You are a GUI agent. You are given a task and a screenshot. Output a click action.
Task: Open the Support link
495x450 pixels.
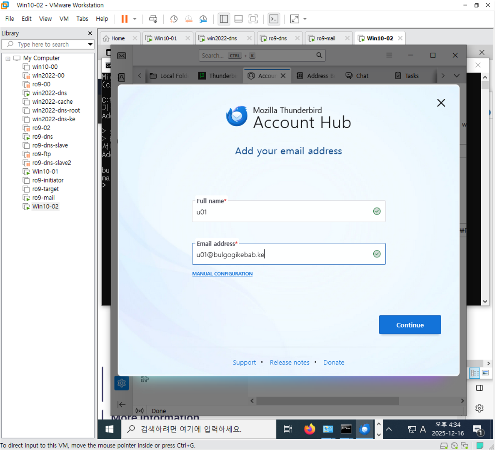coord(244,362)
